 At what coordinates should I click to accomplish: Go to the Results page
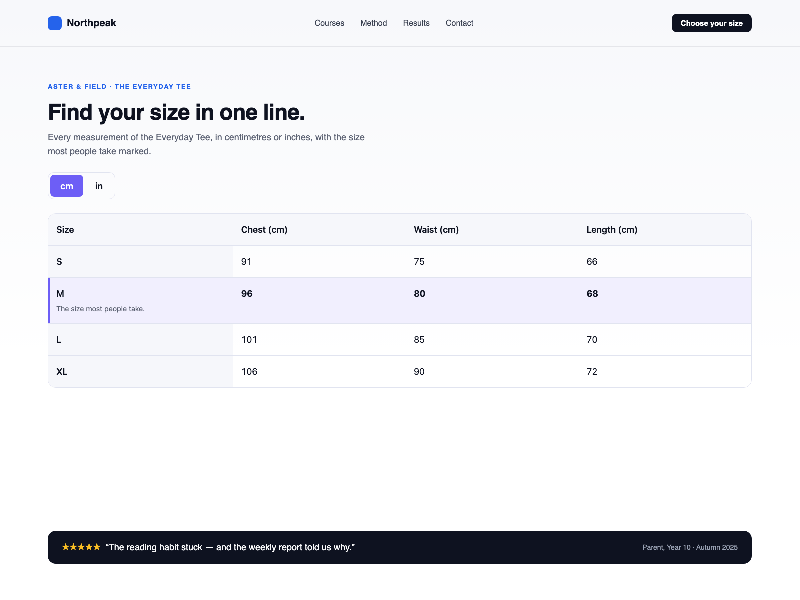click(x=416, y=23)
